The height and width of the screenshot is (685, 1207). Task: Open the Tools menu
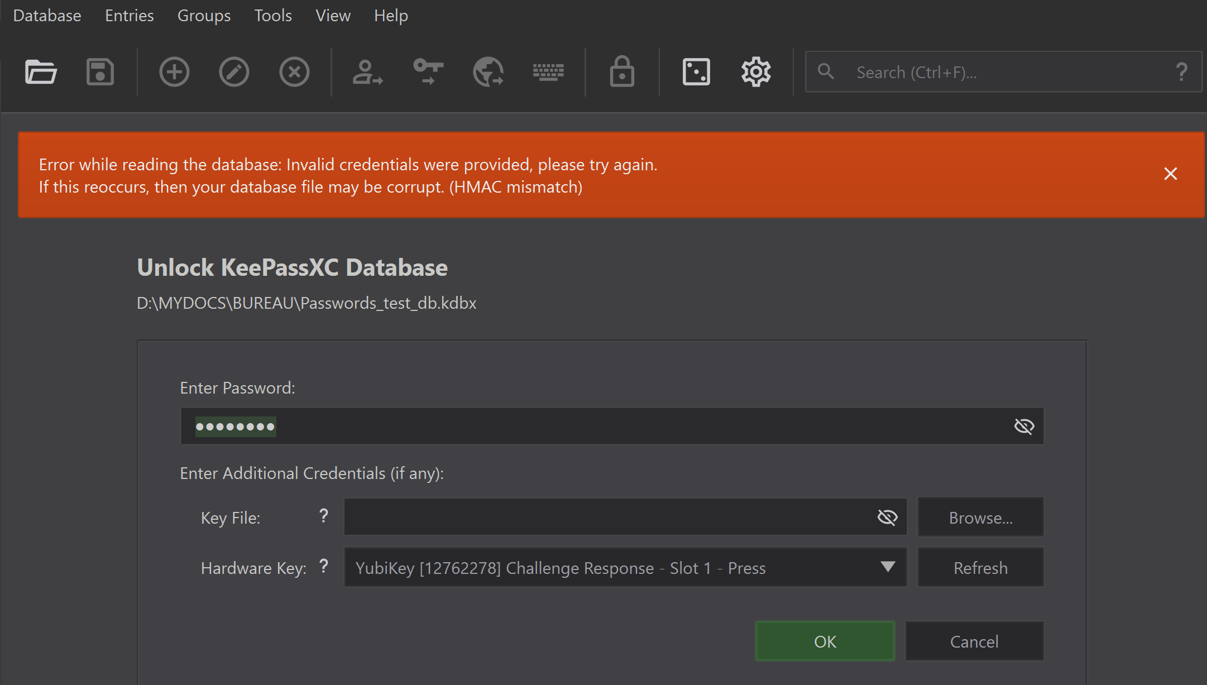(273, 16)
